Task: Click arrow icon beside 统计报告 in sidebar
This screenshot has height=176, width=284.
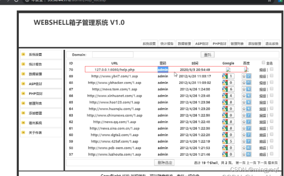Action: [23, 64]
